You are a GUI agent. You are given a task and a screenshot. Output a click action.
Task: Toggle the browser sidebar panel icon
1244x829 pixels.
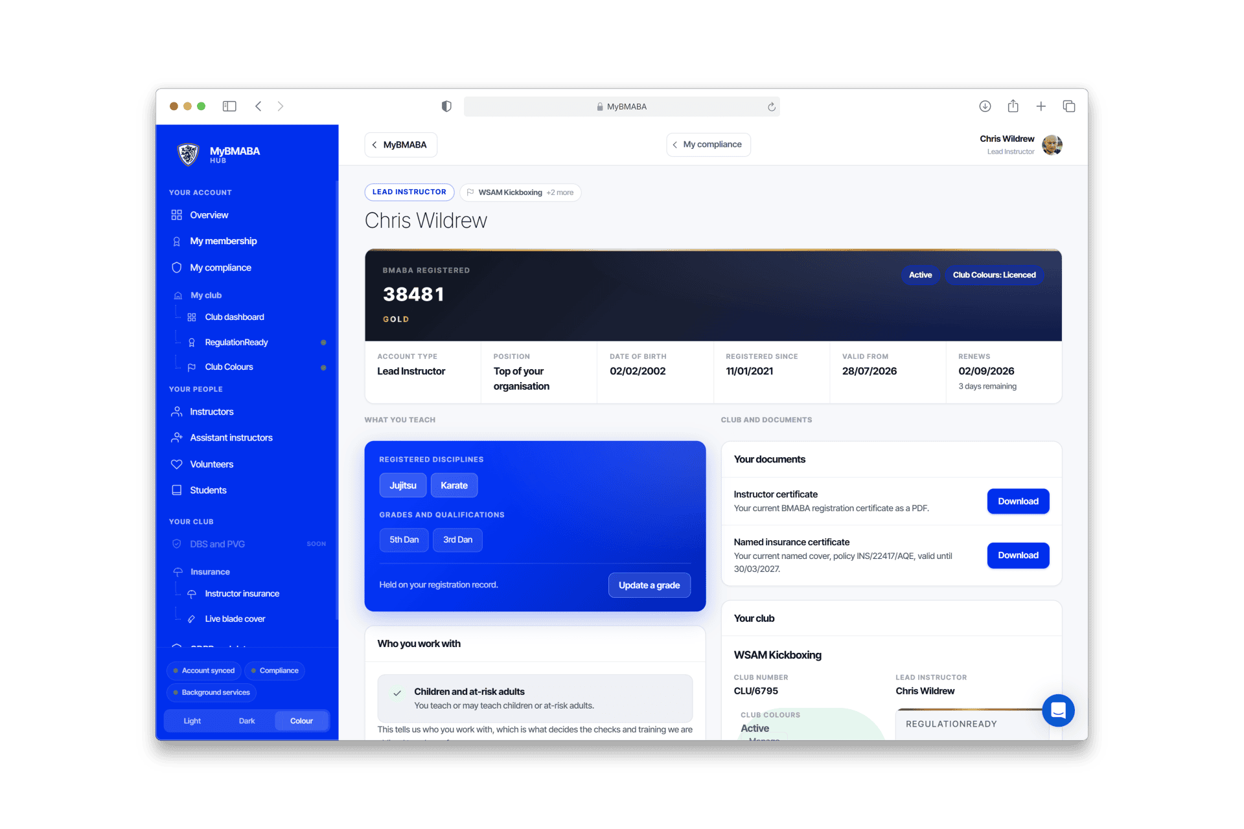pos(229,106)
